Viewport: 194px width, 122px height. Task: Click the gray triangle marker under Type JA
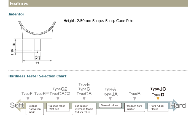coord(110,99)
